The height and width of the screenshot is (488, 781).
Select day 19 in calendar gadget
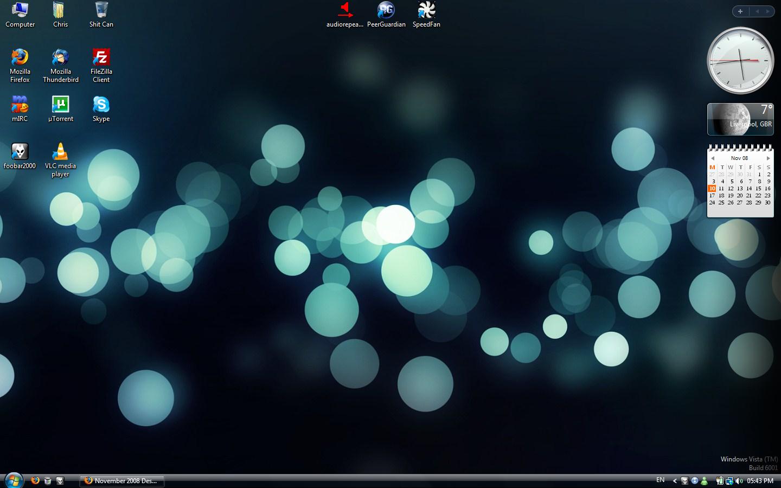(731, 196)
